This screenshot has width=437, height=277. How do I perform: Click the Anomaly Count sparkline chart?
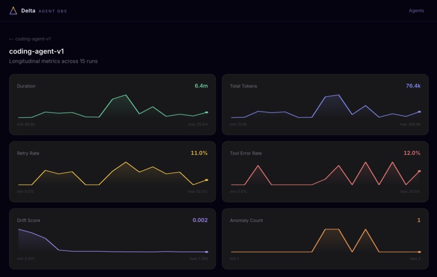325,241
